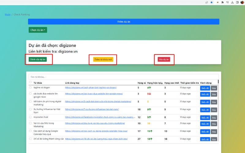Viewport: 245px width, 153px height.
Task: Click the Thêm dự án blue button
Action: pos(124,22)
